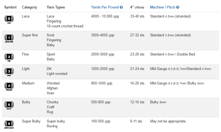Screen dimensions: 221x132
Task: Click the 4" (10cm) column header
Action: 137,7
